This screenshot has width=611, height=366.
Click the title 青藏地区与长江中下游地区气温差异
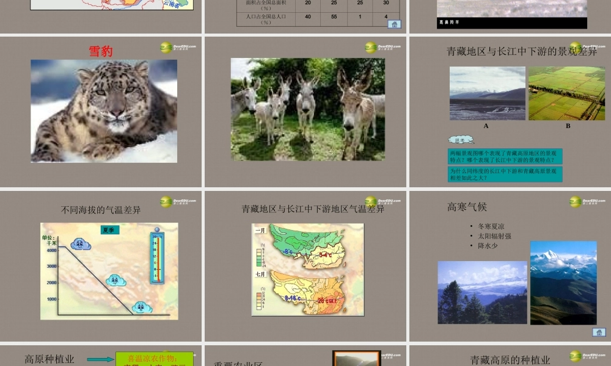pos(312,209)
